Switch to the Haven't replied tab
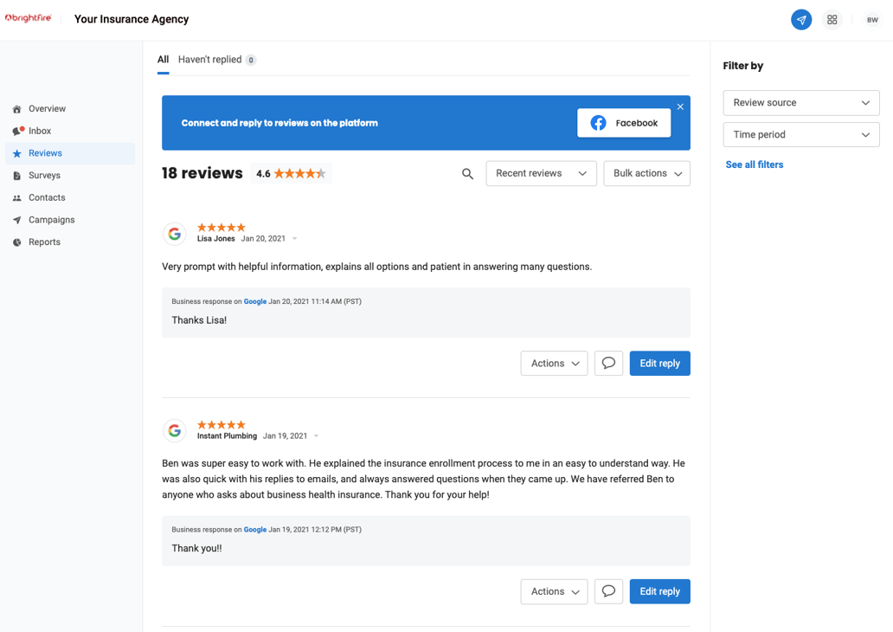 point(210,59)
